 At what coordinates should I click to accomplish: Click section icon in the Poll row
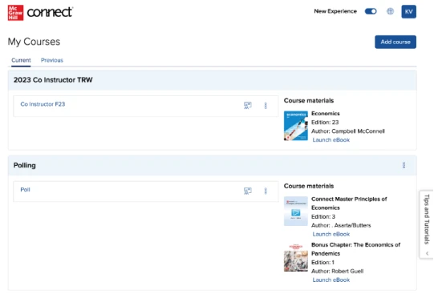tap(248, 191)
